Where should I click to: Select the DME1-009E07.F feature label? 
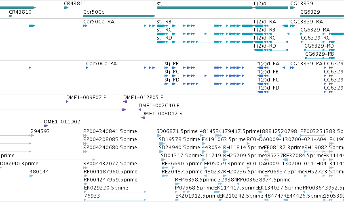[86, 98]
